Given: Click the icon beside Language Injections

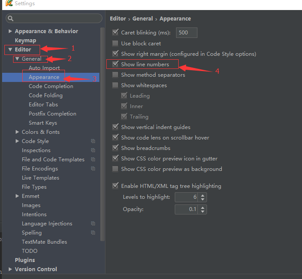Looking at the screenshot, I should pos(93,224).
